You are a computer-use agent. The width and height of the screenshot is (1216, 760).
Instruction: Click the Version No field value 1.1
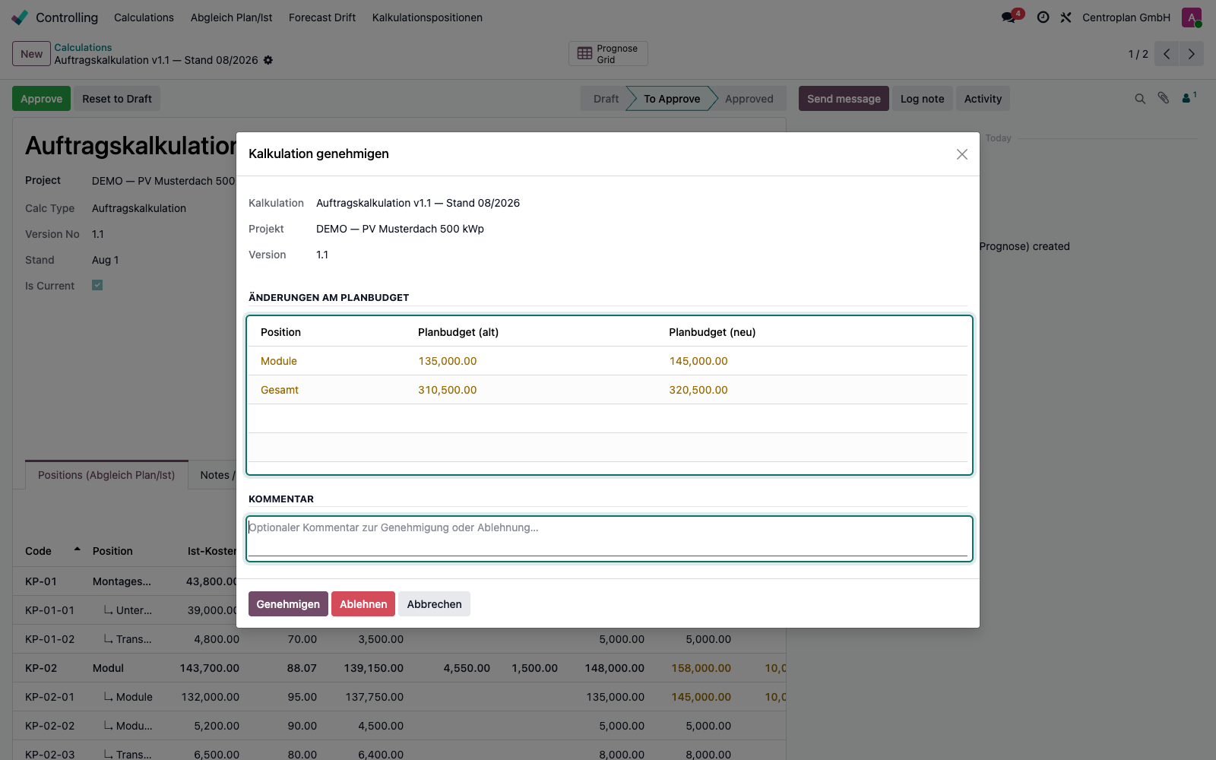coord(98,234)
